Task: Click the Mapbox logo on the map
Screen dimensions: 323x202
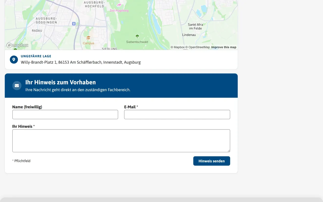Action: pos(17,45)
